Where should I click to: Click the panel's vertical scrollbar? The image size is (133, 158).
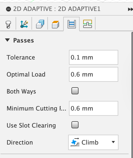(132, 95)
